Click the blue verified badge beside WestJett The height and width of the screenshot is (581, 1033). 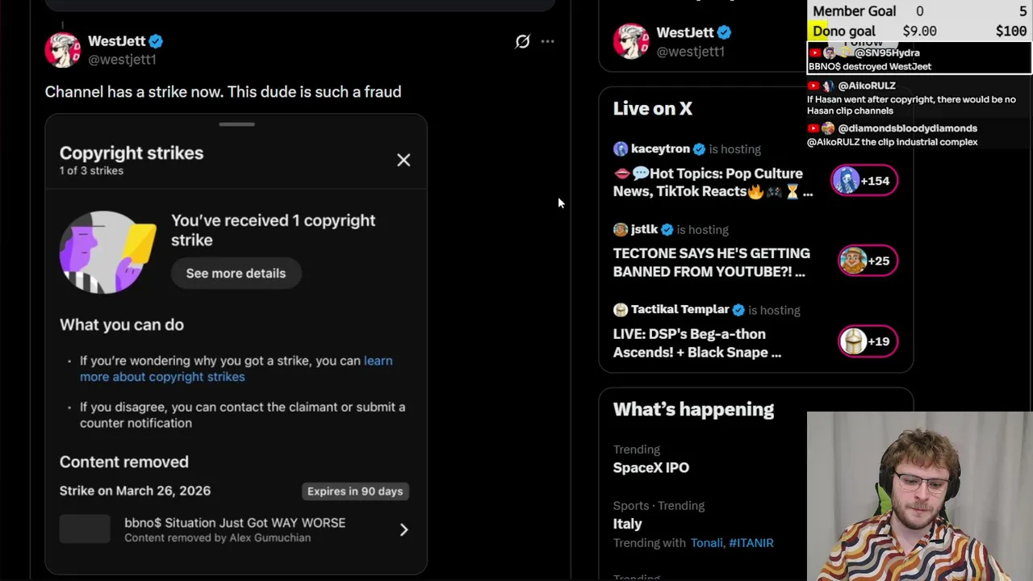tap(156, 41)
